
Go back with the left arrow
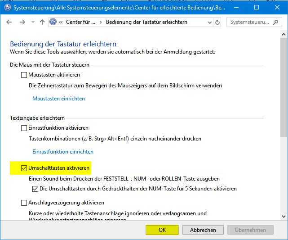tap(9, 22)
